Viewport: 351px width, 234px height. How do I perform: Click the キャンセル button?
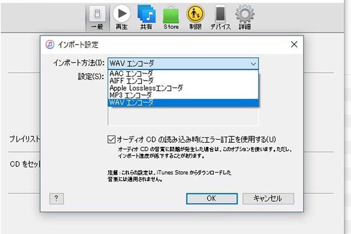click(268, 198)
